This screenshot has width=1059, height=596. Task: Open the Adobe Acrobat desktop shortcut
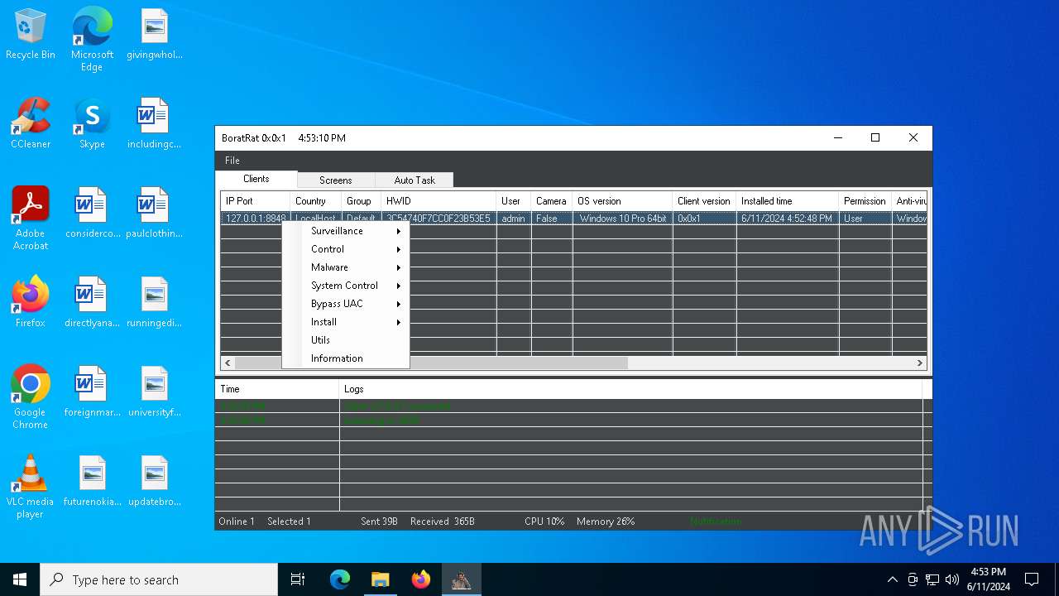click(x=31, y=219)
